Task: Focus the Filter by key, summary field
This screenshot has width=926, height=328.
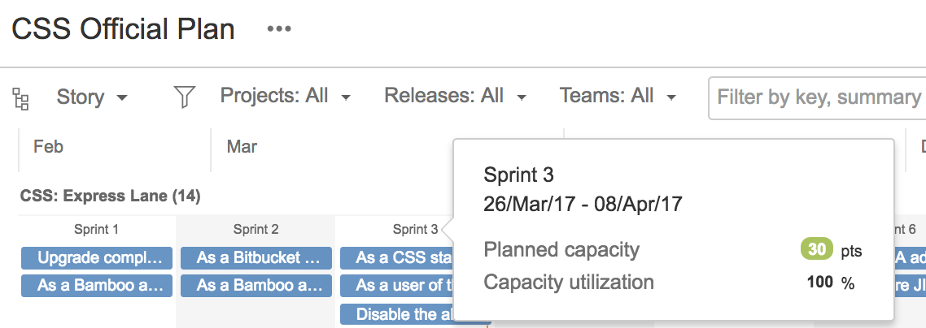Action: tap(817, 97)
